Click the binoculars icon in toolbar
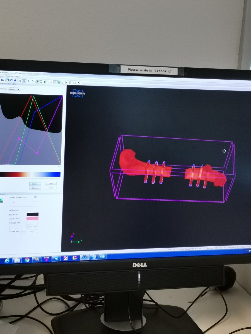Viewport: 251px width, 334px height. pyautogui.click(x=74, y=83)
